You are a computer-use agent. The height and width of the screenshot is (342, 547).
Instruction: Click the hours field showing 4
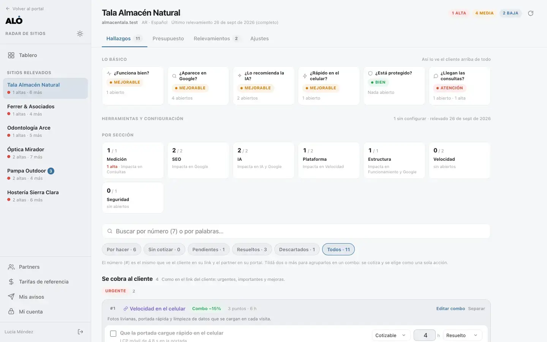tap(425, 335)
